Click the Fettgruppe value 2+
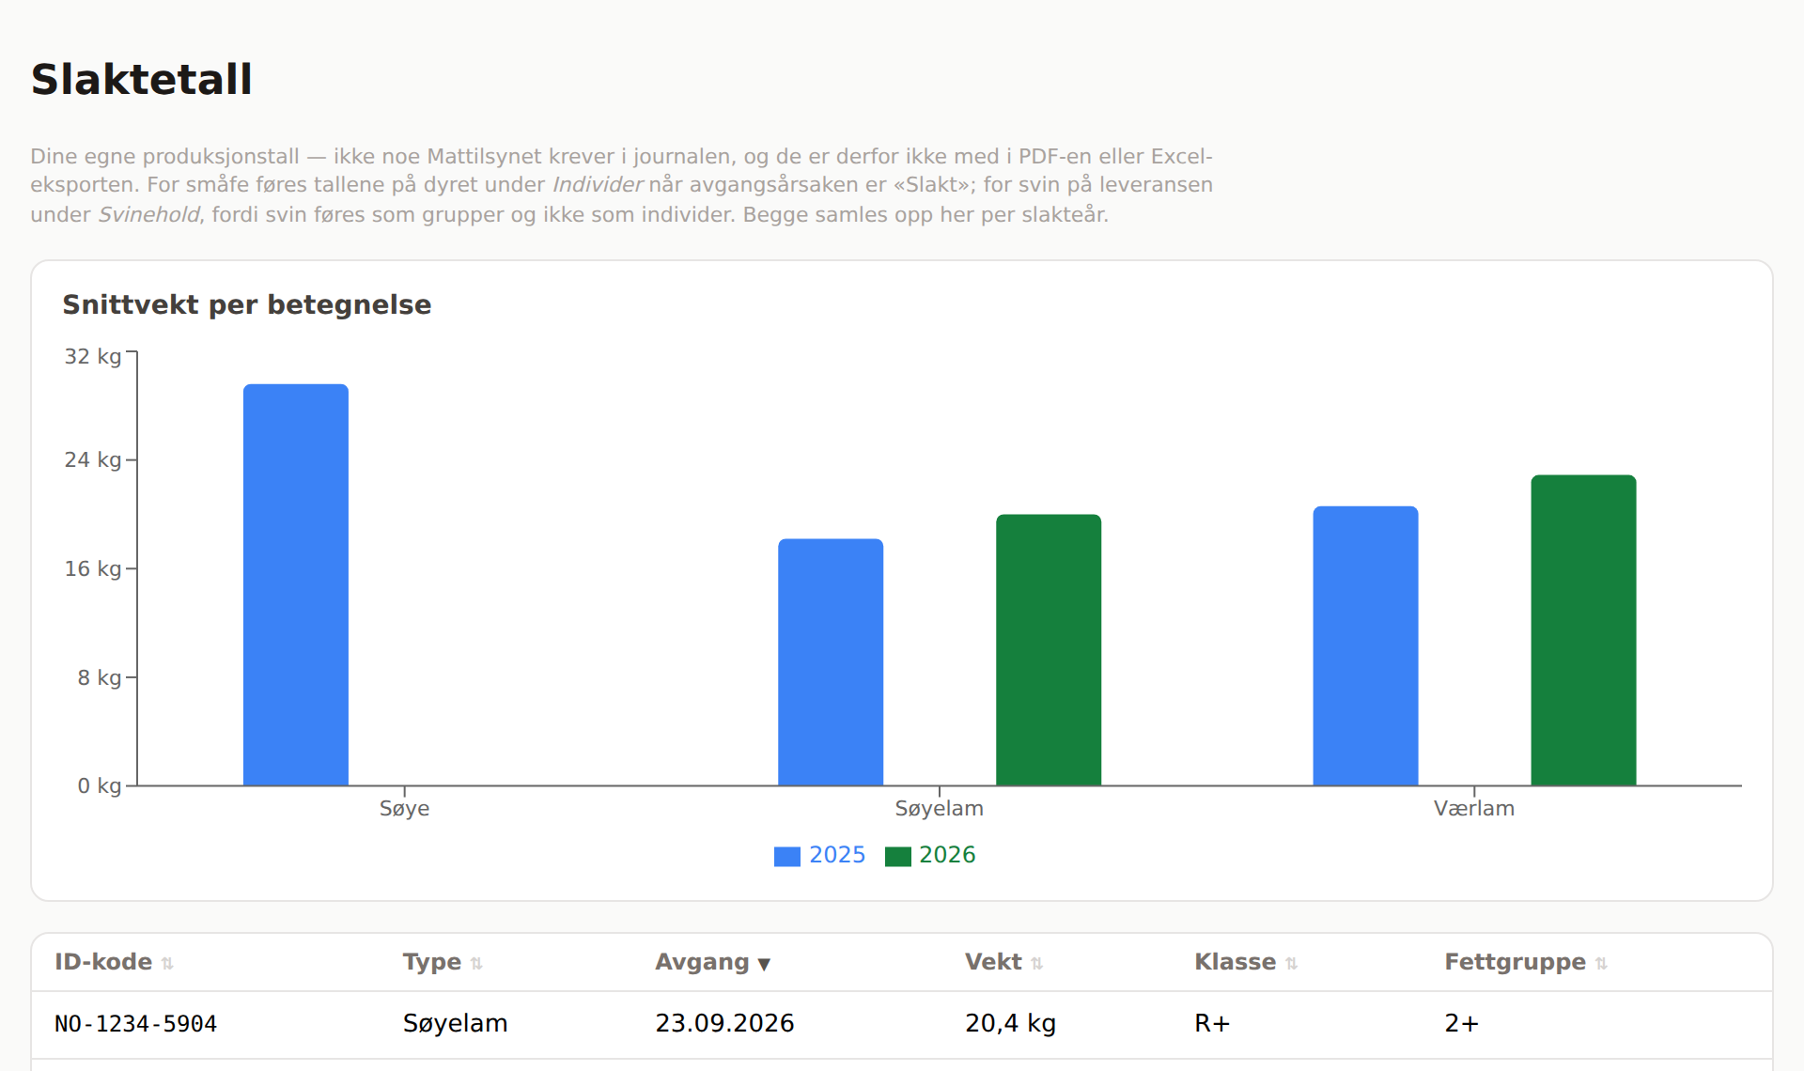 click(1461, 1023)
